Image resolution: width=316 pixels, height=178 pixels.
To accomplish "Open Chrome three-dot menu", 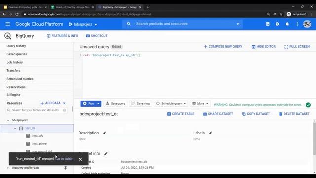I will click(312, 14).
